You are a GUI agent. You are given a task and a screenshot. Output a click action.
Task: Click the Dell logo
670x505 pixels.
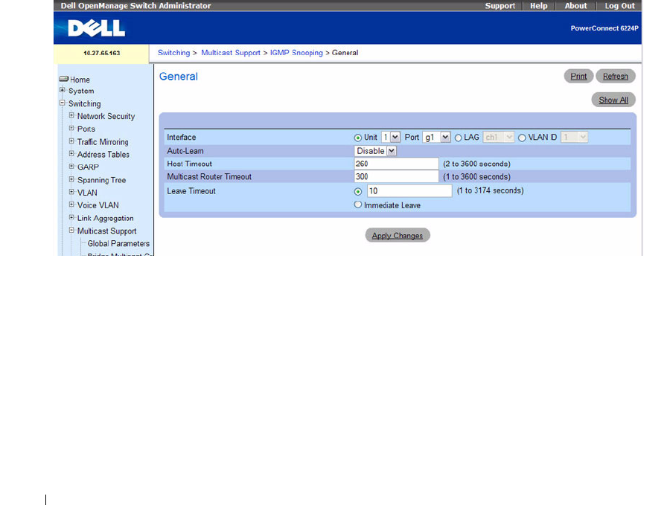[x=97, y=28]
